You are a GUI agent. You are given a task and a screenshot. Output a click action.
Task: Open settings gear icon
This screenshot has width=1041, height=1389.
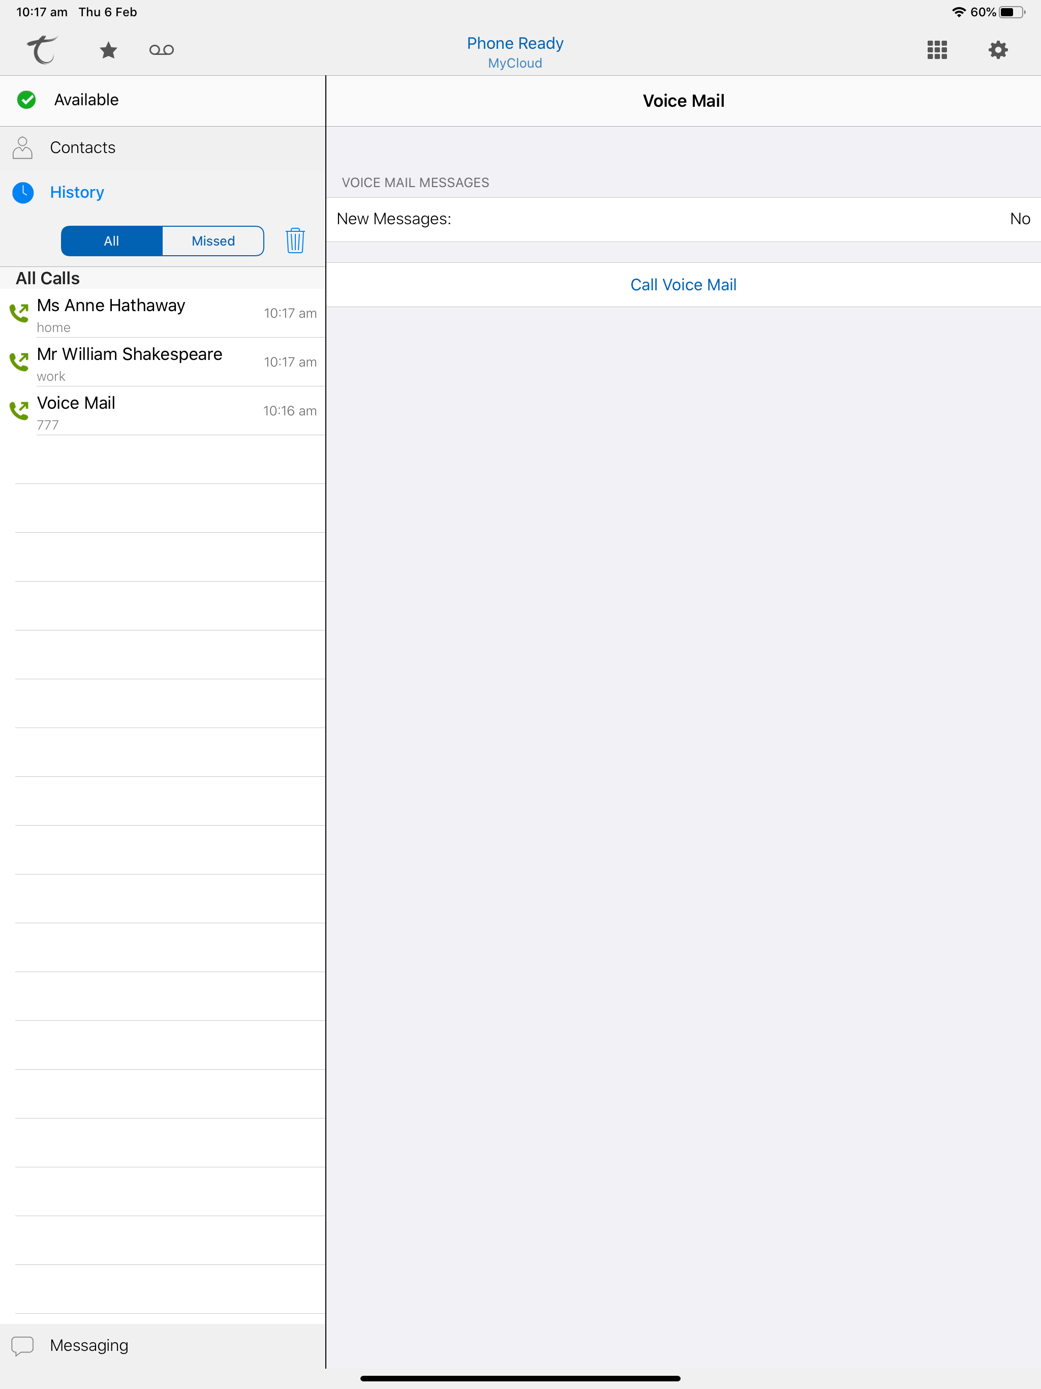point(998,50)
